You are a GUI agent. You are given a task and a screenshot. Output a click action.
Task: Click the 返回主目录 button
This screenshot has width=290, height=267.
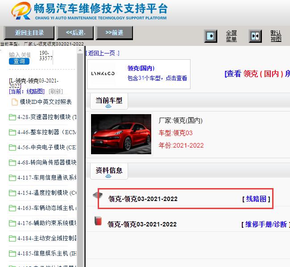[x=29, y=33]
